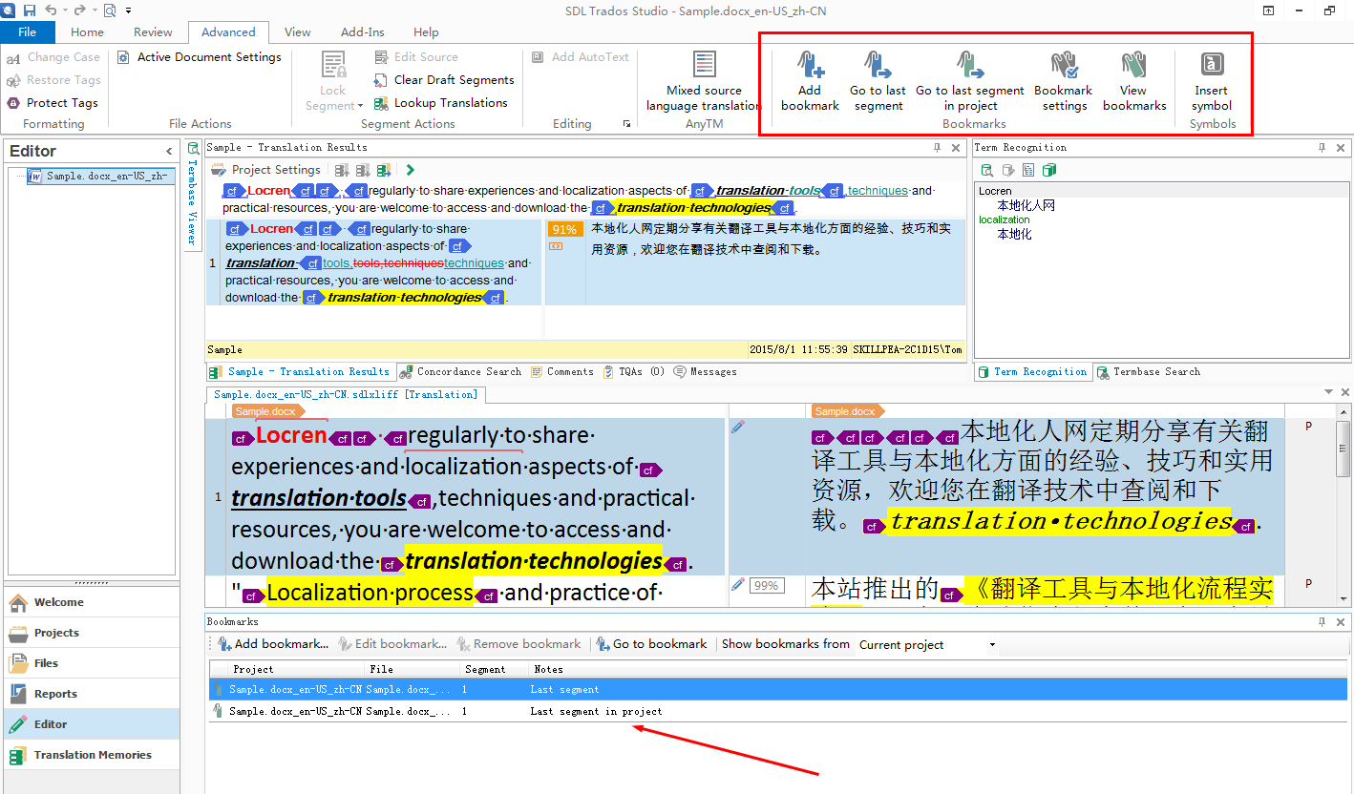Open the Messages tab
The image size is (1354, 794).
coord(705,372)
